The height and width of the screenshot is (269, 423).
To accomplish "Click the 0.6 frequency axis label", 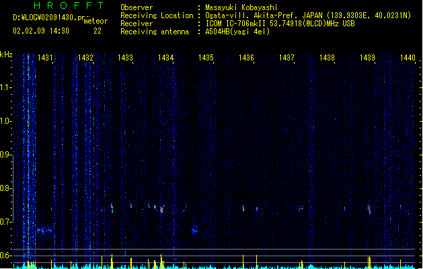I will (x=5, y=256).
